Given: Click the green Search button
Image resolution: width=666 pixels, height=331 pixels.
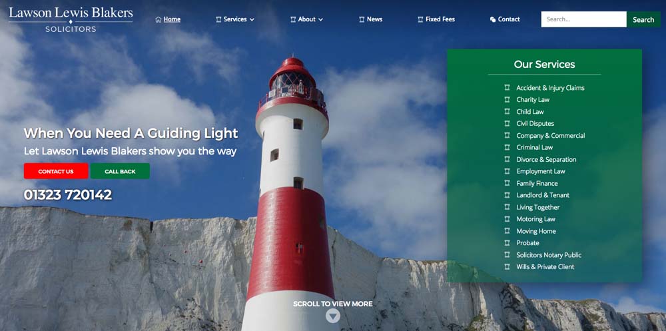Looking at the screenshot, I should (x=643, y=19).
